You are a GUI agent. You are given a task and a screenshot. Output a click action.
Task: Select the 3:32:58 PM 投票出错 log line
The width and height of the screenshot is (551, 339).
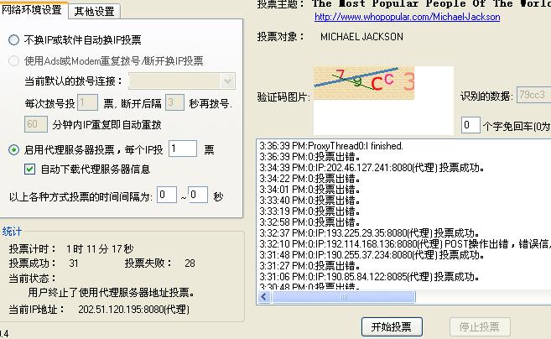pos(309,222)
